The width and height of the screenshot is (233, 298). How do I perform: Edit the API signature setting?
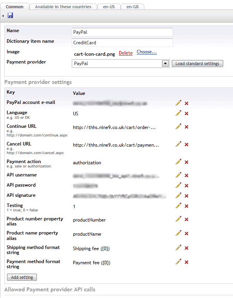(178, 196)
